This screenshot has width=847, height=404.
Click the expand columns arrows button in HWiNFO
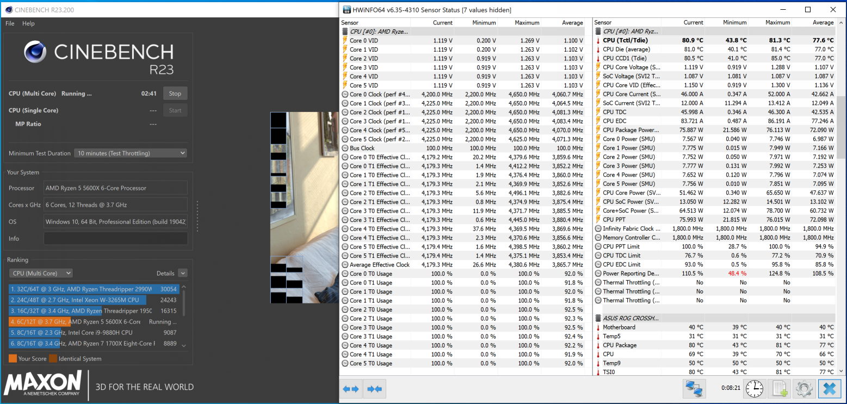click(351, 389)
